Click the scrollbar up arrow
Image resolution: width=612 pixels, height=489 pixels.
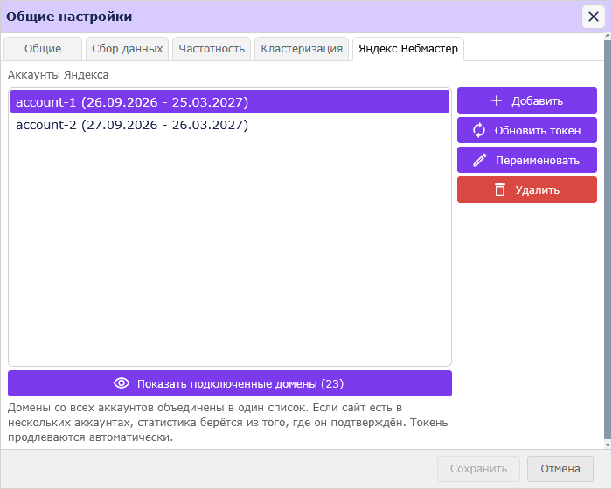(x=608, y=37)
